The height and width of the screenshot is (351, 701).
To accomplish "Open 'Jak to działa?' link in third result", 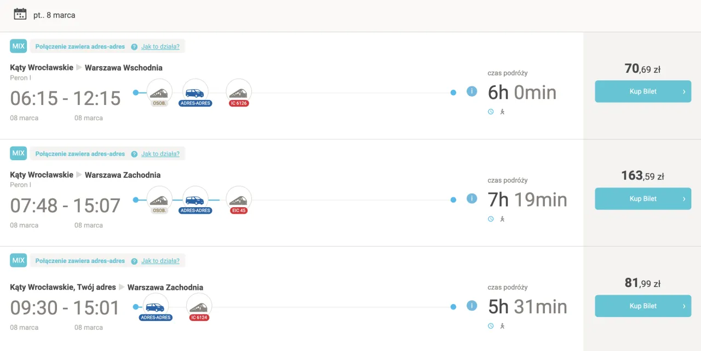I will pos(160,261).
